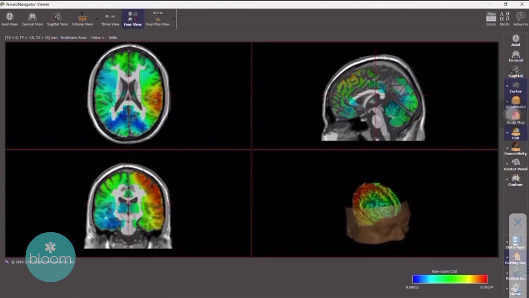529x298 pixels.
Task: Open the Networks panel
Action: pos(520,18)
